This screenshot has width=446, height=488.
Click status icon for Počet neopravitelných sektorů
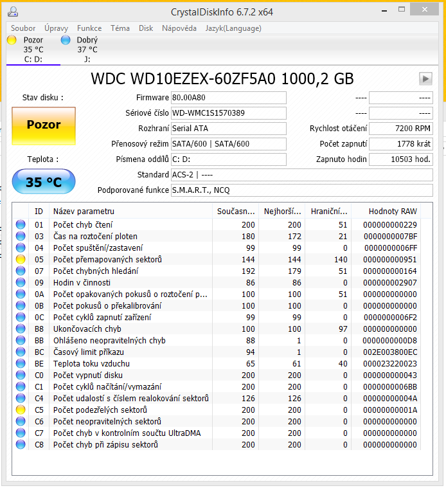21,421
